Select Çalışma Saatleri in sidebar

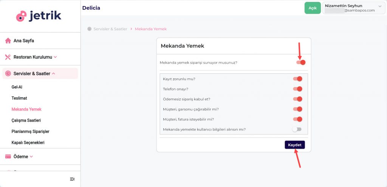pos(26,120)
